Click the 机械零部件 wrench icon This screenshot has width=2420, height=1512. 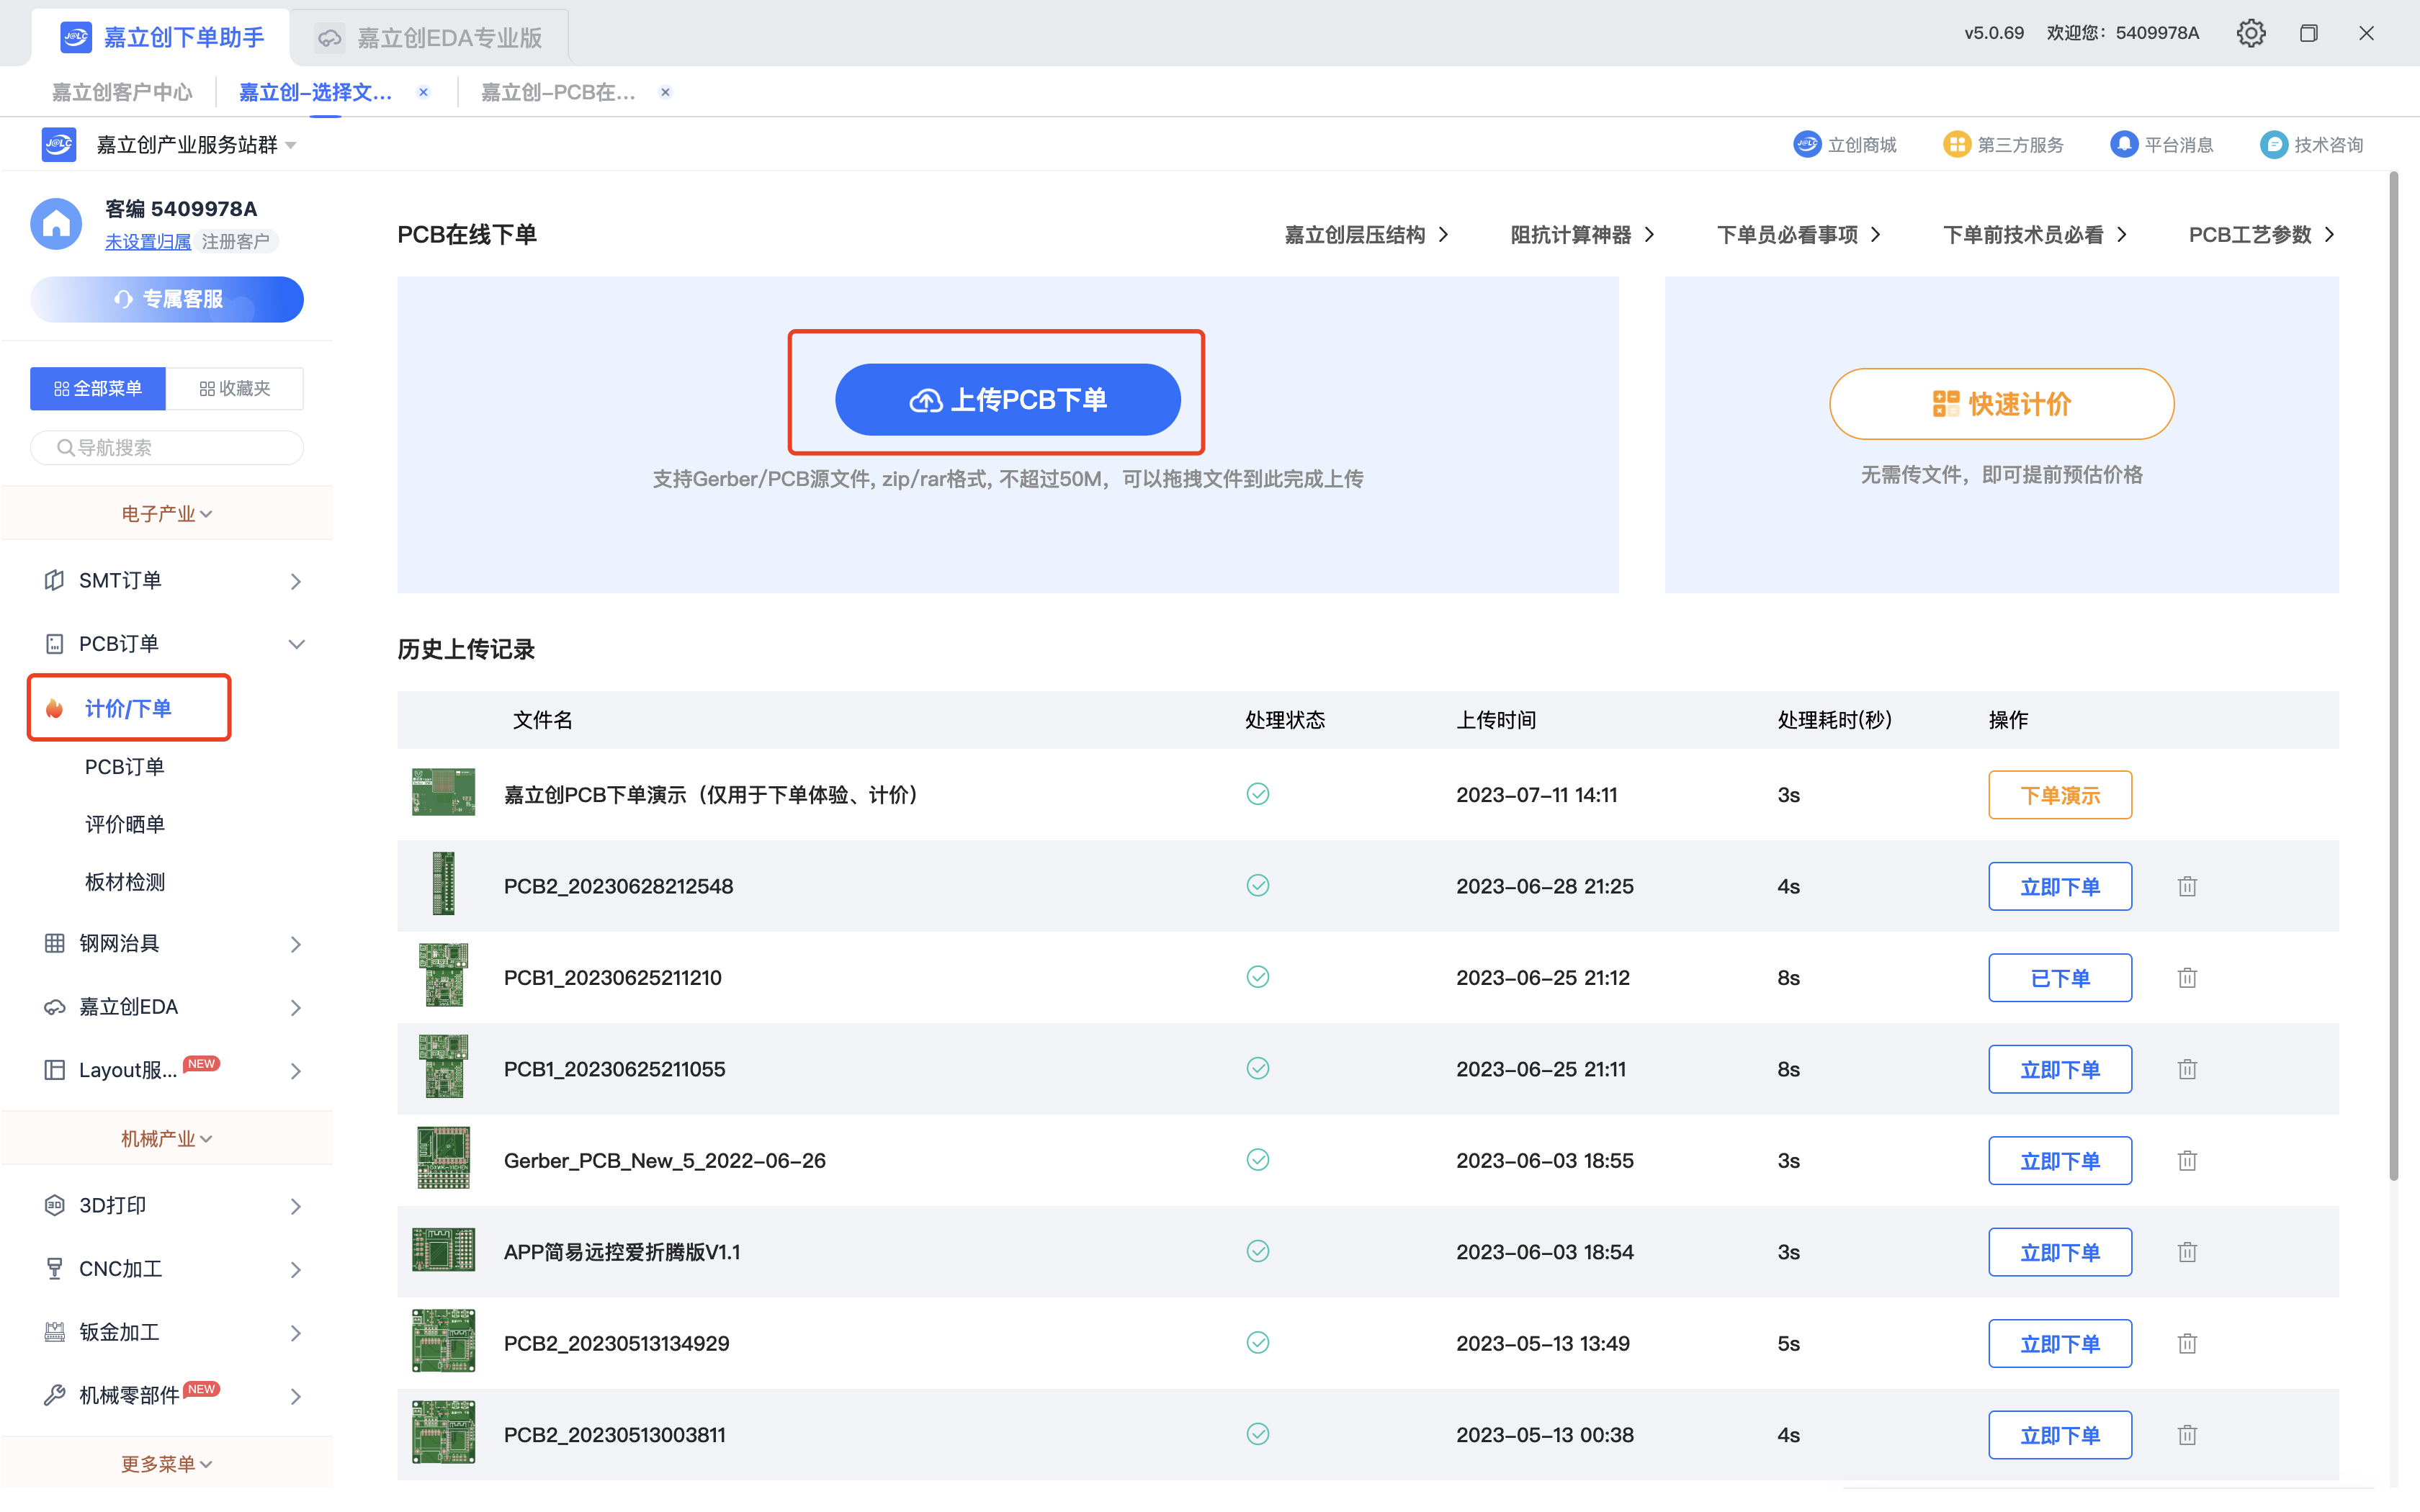click(54, 1395)
